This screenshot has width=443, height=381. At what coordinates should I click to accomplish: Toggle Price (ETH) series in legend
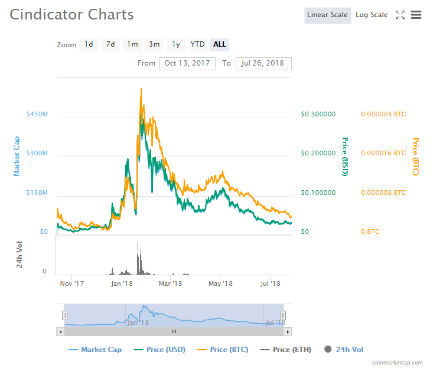point(286,350)
